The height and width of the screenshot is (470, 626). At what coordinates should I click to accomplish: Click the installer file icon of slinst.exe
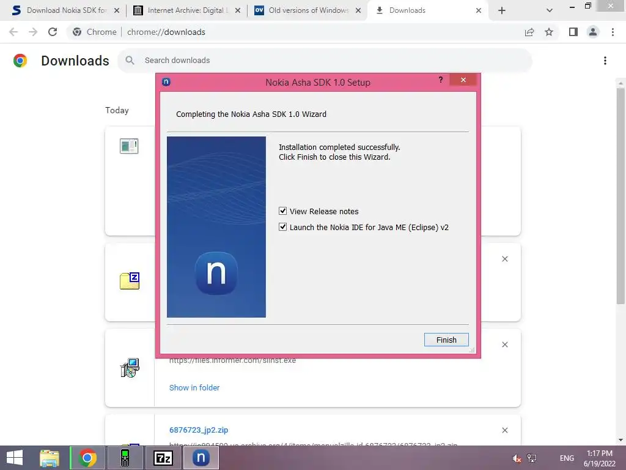coord(130,368)
